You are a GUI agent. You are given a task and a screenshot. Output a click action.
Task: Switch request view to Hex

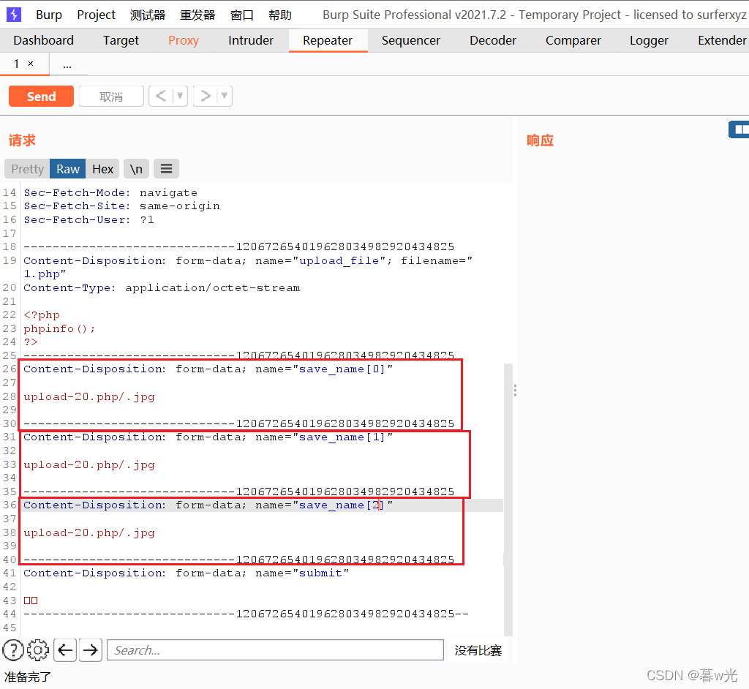pos(102,169)
